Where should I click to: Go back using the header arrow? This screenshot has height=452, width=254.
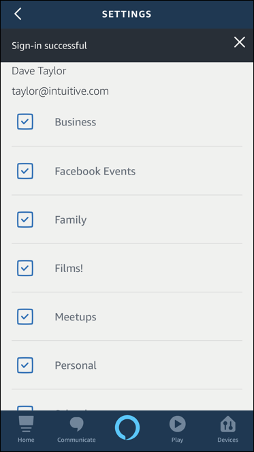coord(18,14)
